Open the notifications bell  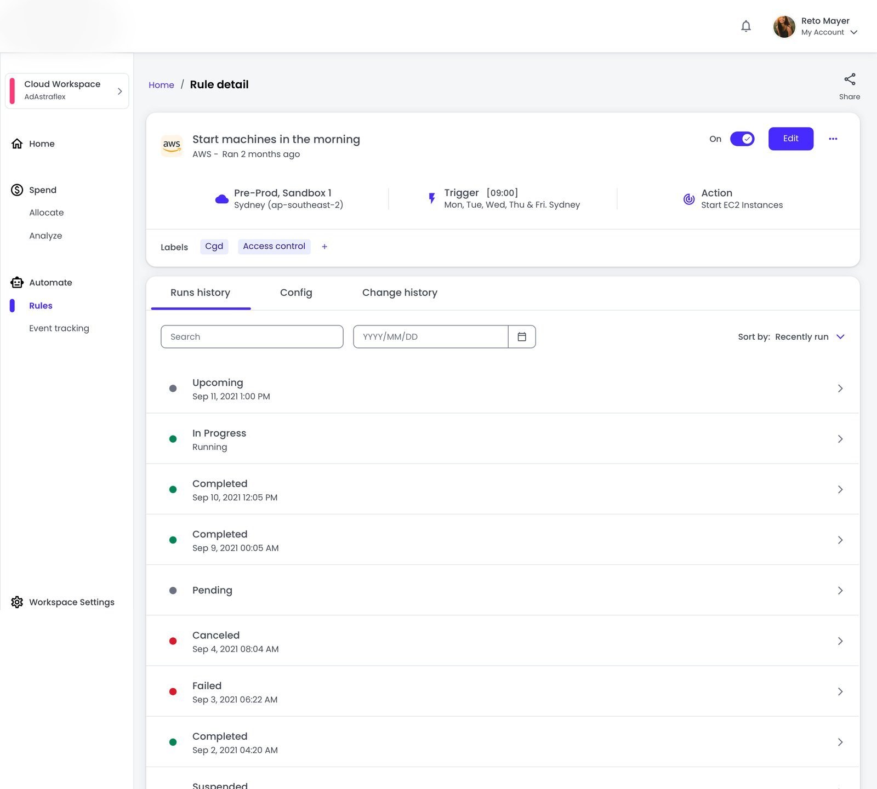(x=745, y=26)
